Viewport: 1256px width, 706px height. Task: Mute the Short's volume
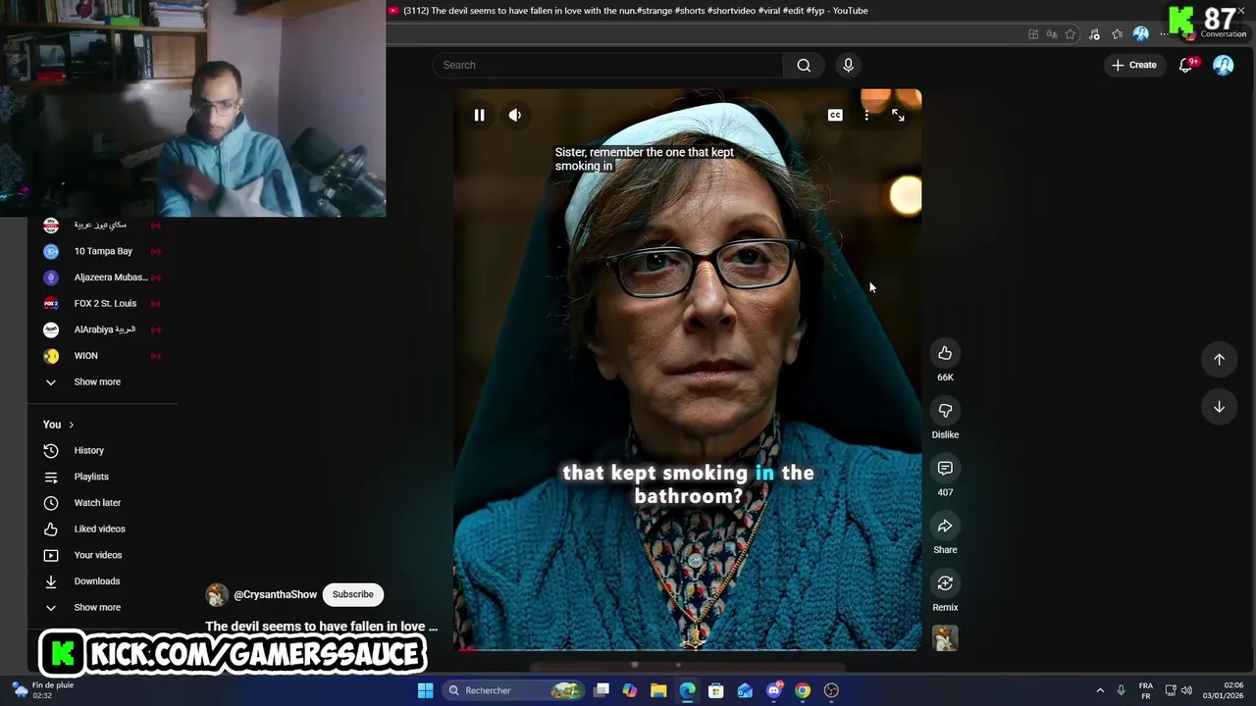515,116
